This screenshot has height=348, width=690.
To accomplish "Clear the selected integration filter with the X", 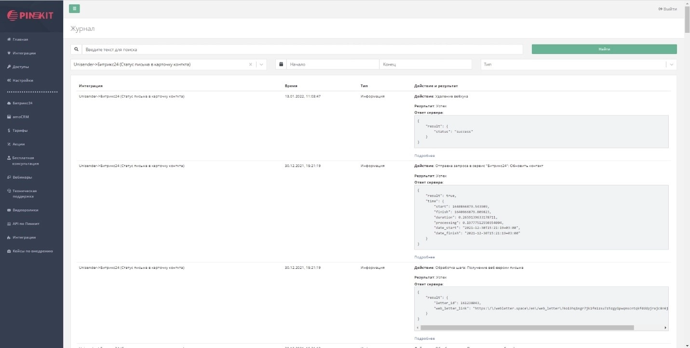I will (250, 64).
